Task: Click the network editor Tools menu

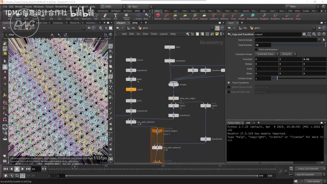Action: tap(154, 34)
